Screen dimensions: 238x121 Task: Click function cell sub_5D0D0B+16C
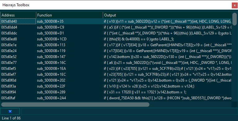pyautogui.click(x=52, y=63)
